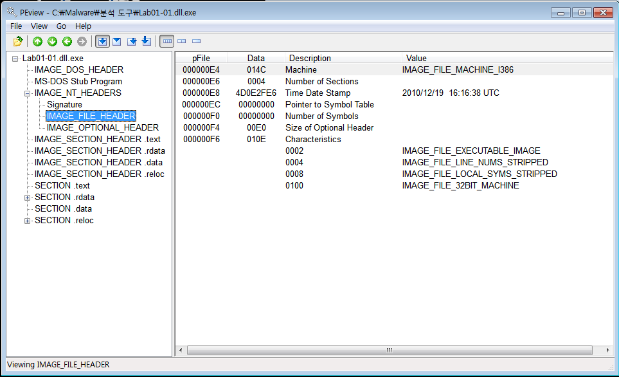
Task: Click the 000000E4 pFile offset
Action: tap(201, 69)
